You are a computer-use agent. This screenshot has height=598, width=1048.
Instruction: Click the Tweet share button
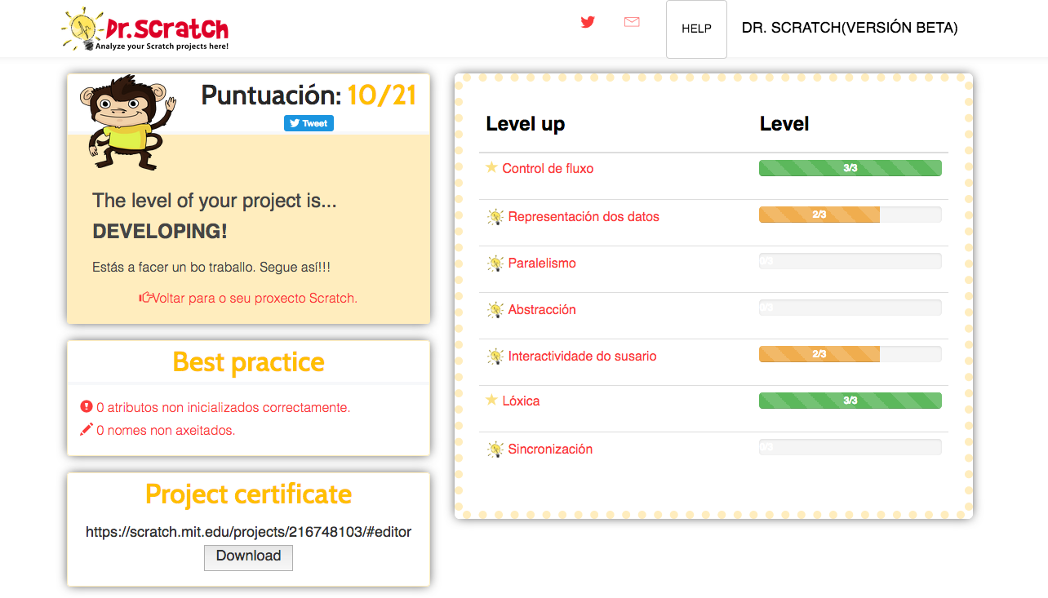(x=309, y=123)
